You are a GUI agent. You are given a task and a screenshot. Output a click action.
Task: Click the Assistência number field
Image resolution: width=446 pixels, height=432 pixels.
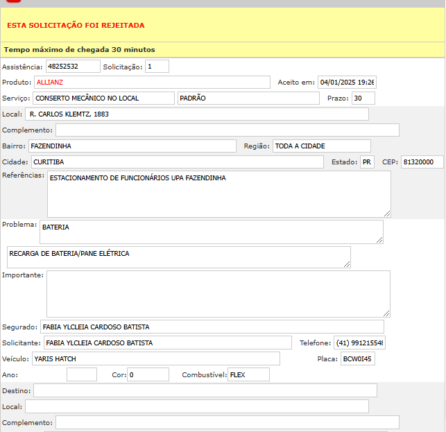73,67
